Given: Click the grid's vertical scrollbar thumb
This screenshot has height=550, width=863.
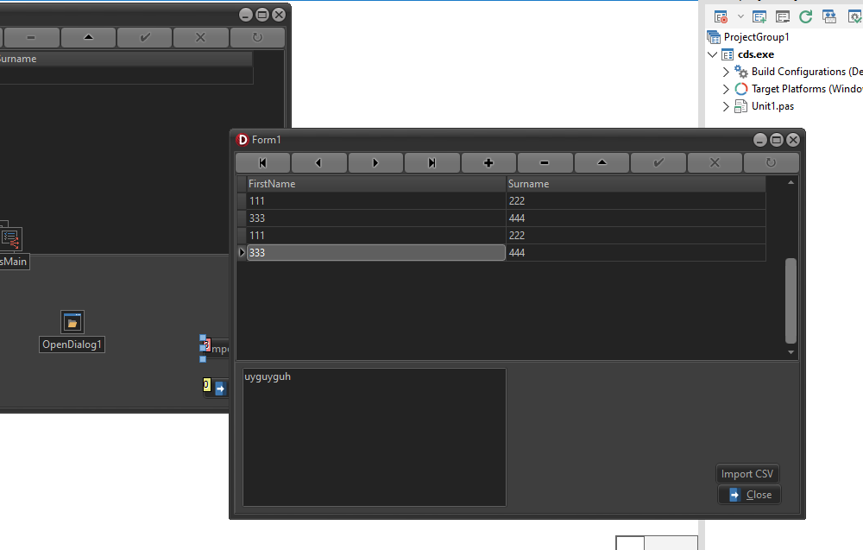Looking at the screenshot, I should pos(791,300).
